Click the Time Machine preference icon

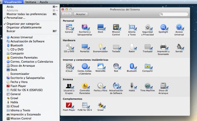click(147, 85)
